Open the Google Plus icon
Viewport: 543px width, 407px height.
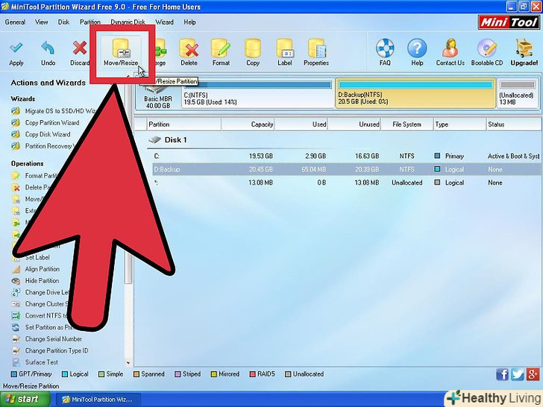(x=533, y=374)
